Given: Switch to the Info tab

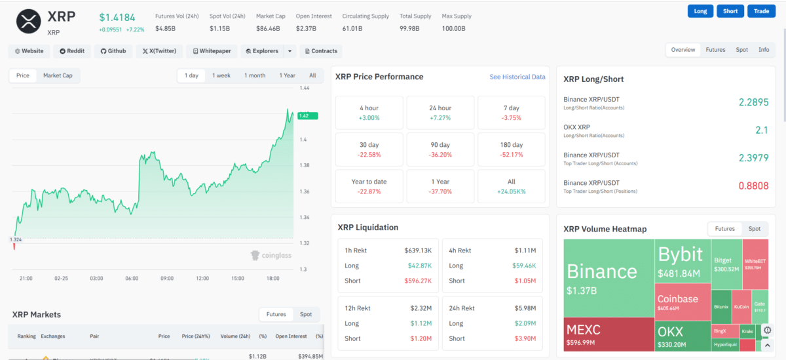Looking at the screenshot, I should point(764,50).
